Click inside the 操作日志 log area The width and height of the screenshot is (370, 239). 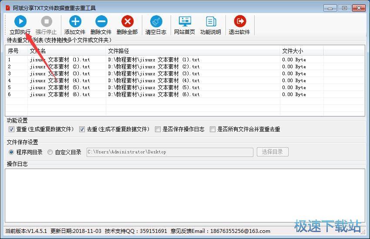(x=185, y=196)
